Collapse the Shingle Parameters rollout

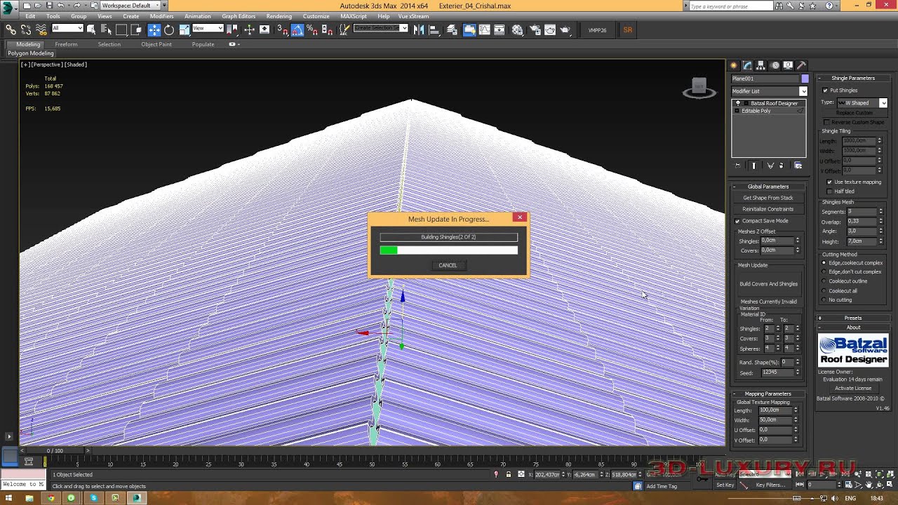852,78
